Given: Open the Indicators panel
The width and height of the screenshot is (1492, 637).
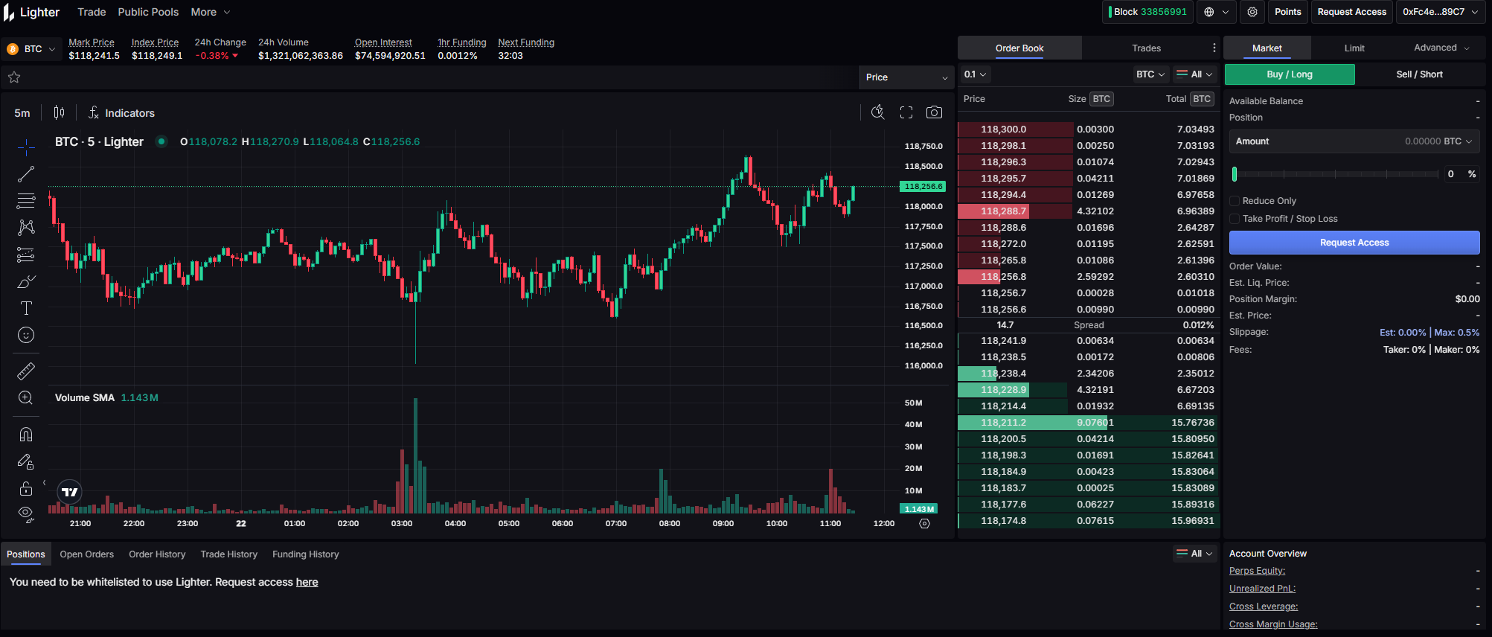Looking at the screenshot, I should (121, 113).
